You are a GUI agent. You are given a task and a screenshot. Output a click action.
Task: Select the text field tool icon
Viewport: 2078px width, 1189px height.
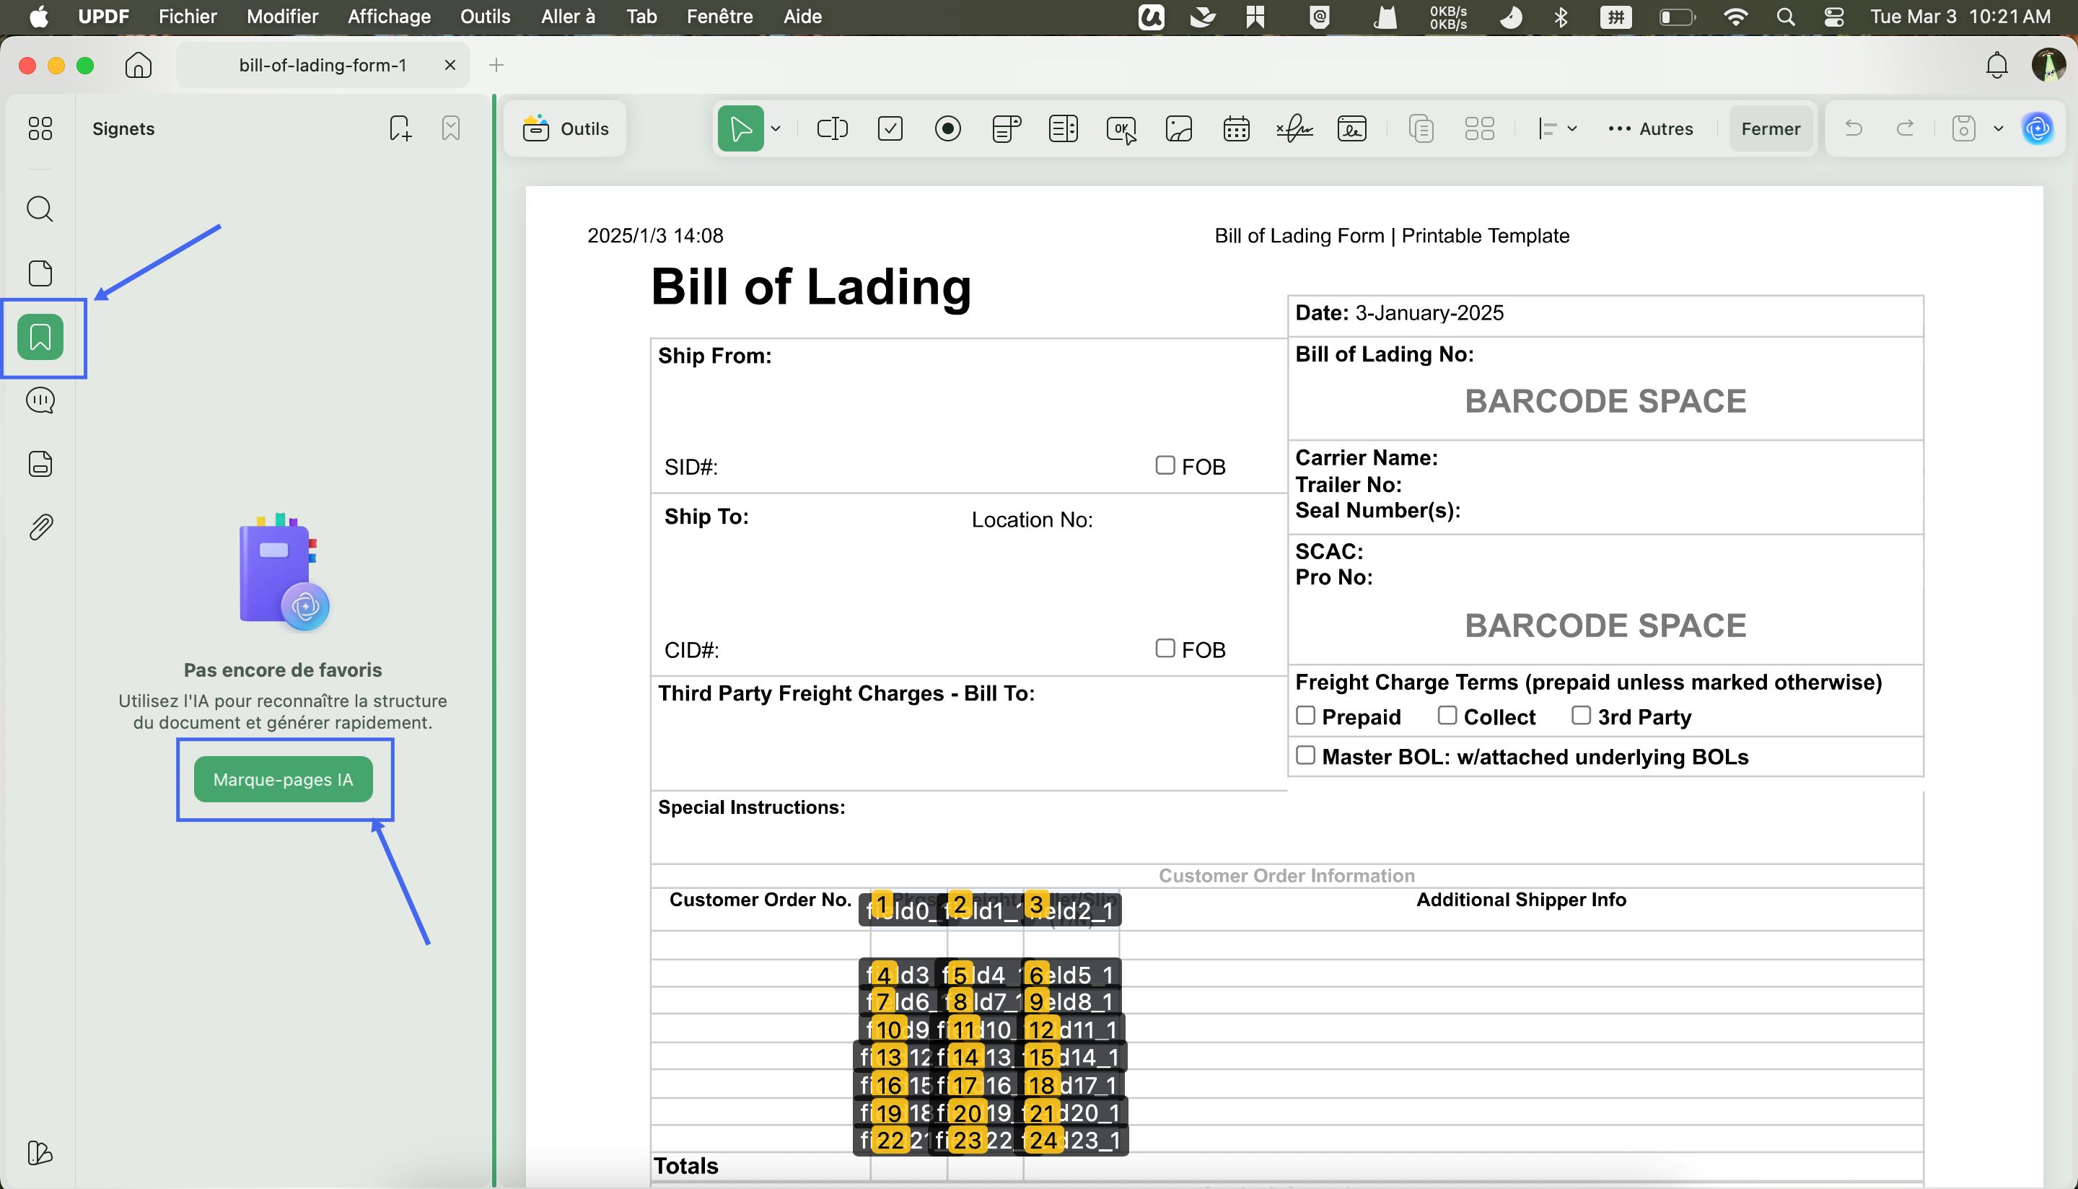[832, 128]
